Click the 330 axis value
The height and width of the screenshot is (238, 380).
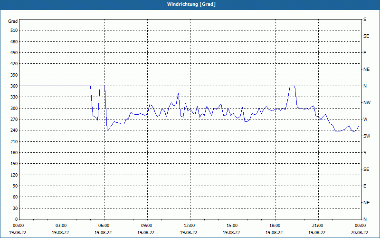click(x=14, y=97)
